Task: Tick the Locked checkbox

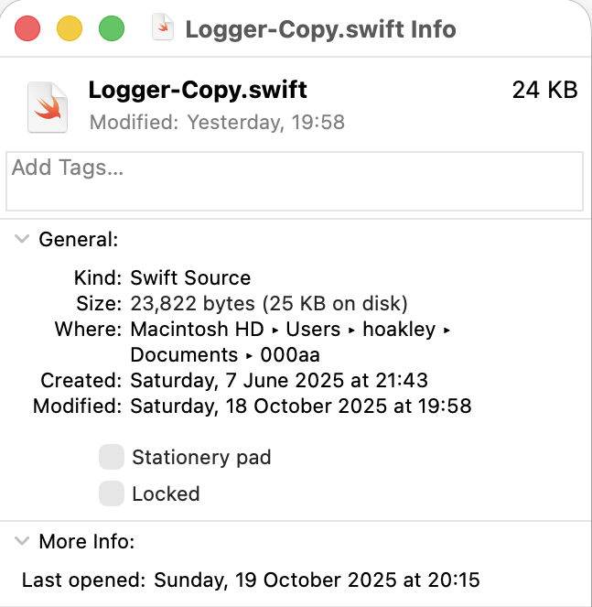Action: (x=112, y=493)
